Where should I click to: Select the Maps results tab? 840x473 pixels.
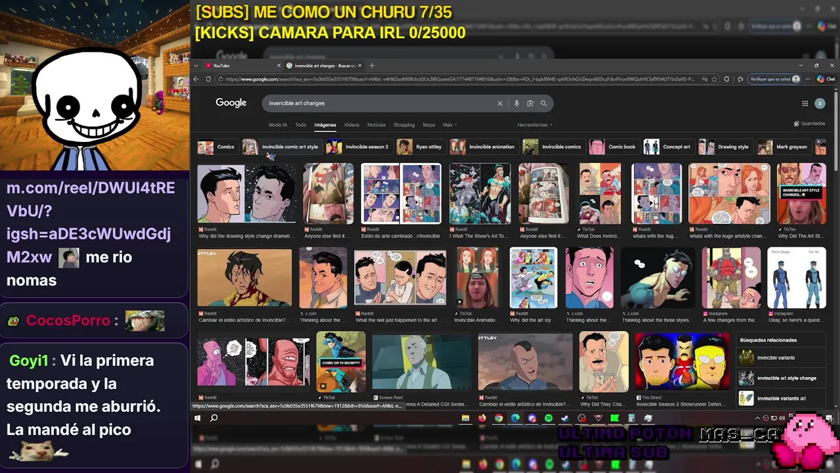[x=429, y=125]
